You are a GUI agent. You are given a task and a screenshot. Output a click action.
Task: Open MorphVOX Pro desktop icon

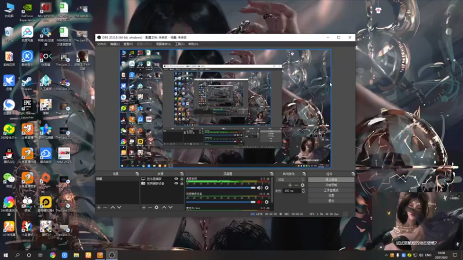coord(46,12)
